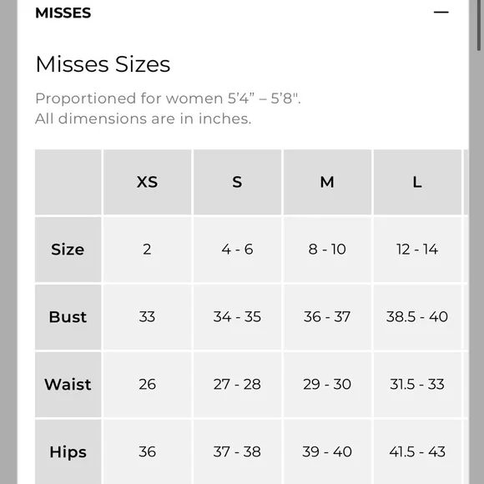The width and height of the screenshot is (484, 484).
Task: Click the waist cell 29 - 30
Action: coord(327,385)
